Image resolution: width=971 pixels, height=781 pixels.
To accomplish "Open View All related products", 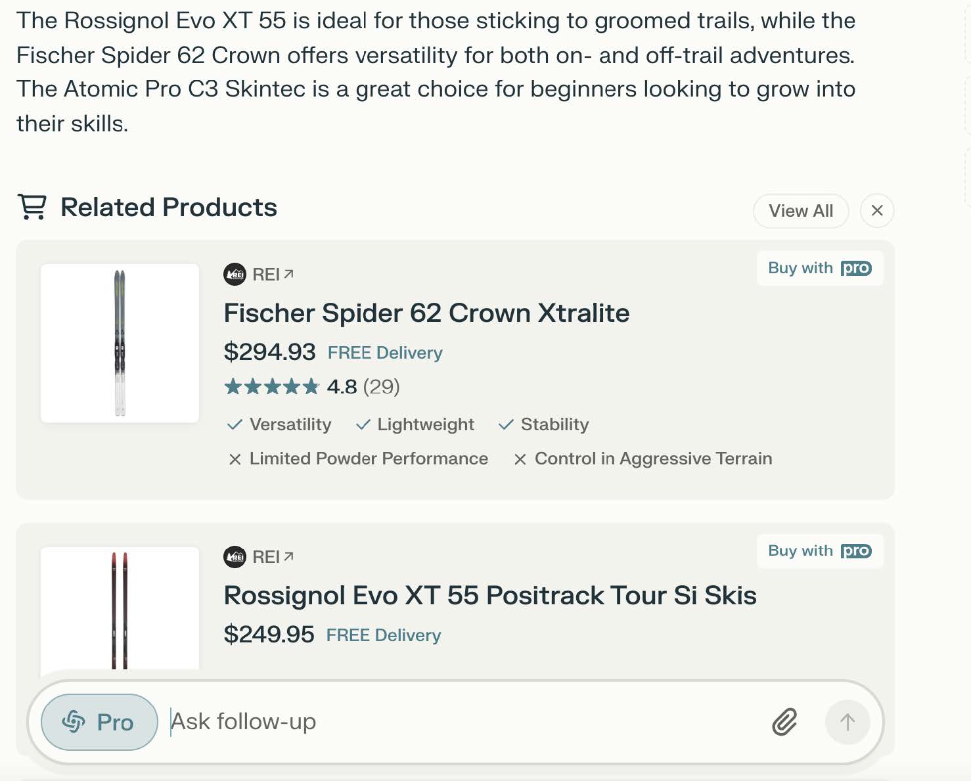I will click(800, 211).
